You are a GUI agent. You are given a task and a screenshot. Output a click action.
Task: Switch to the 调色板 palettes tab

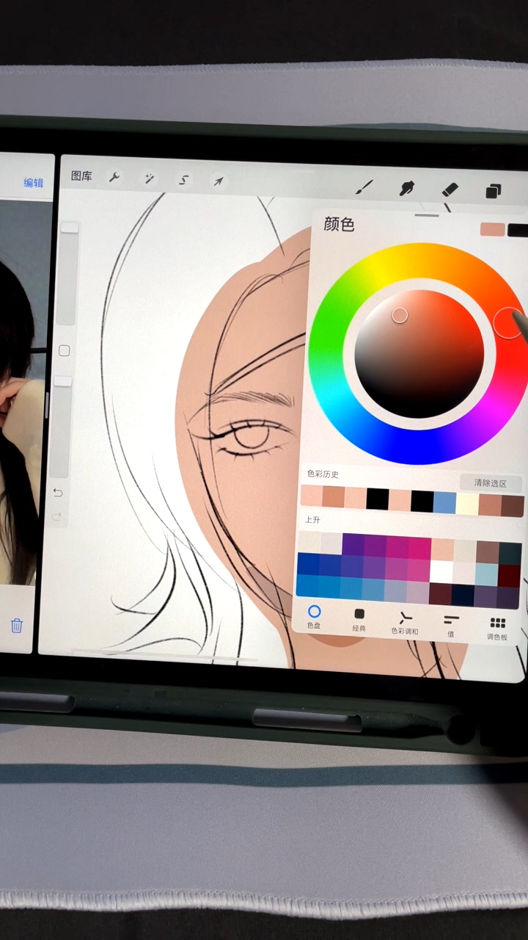(x=497, y=628)
